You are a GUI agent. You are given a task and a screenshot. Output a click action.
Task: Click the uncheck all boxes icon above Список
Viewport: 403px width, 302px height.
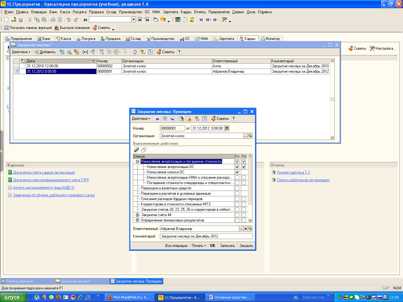tap(144, 150)
